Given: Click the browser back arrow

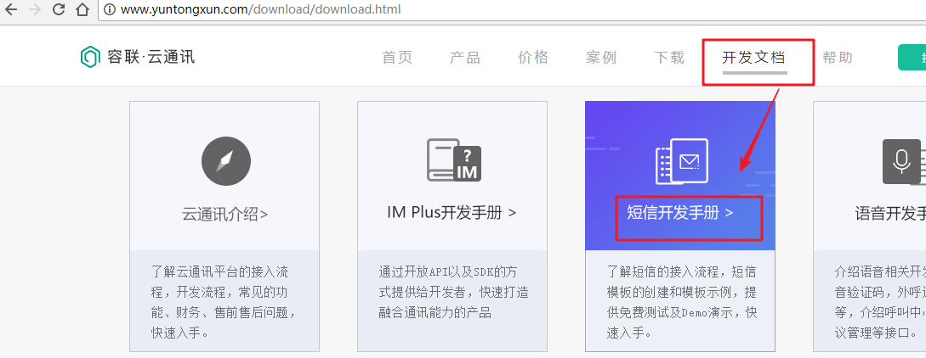Looking at the screenshot, I should 11,10.
